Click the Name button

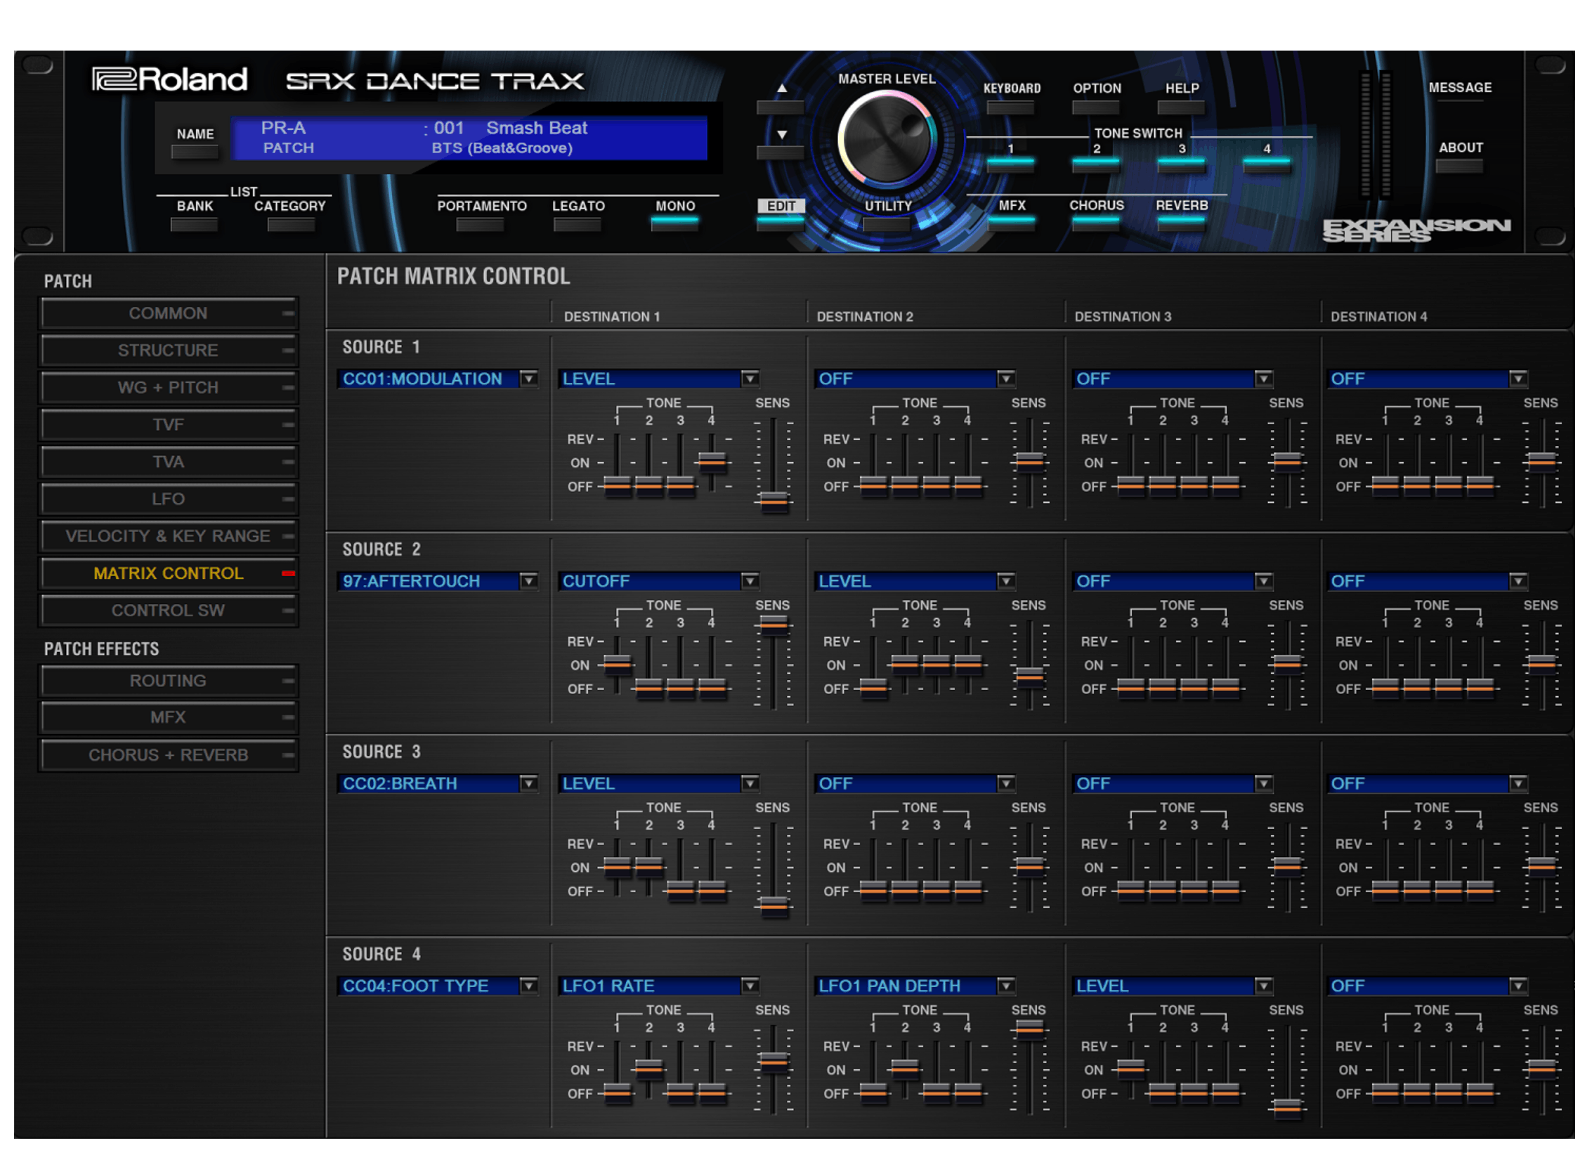coord(195,151)
